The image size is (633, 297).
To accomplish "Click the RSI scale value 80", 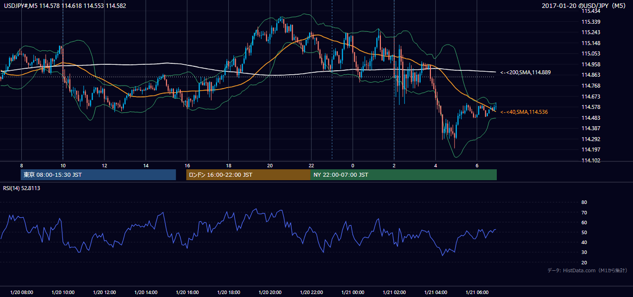I will 584,202.
